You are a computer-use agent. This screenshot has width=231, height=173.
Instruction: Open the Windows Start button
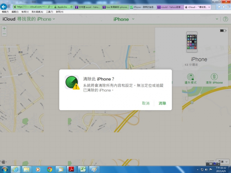click(x=4, y=169)
